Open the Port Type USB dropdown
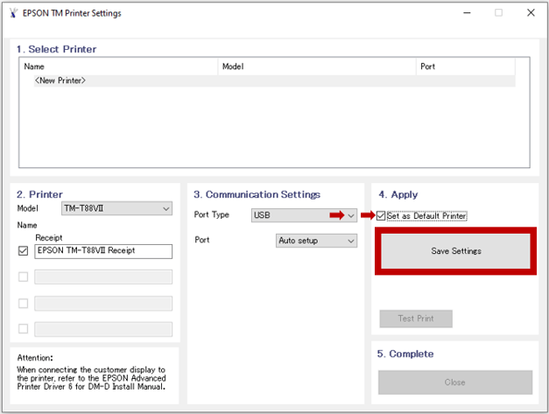Screen dimensions: 549x414 [x=304, y=215]
